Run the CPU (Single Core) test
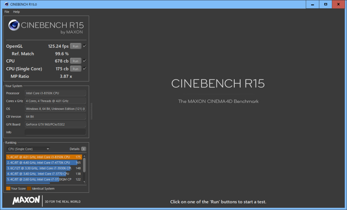The height and width of the screenshot is (210, 347). click(76, 69)
